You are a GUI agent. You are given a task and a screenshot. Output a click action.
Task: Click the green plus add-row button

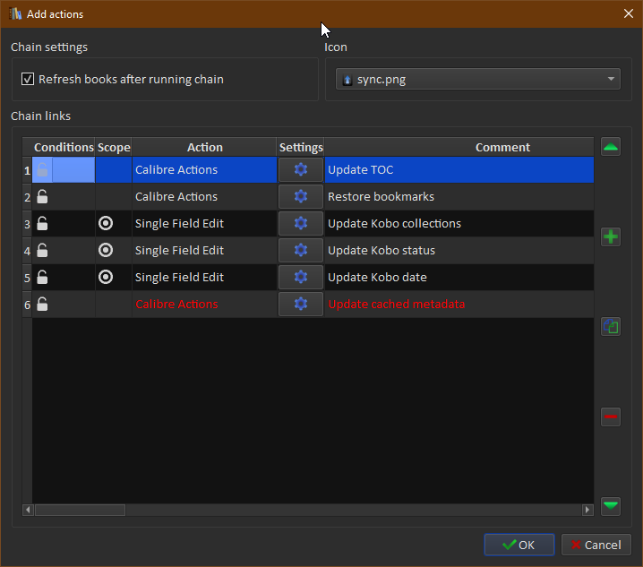(611, 237)
